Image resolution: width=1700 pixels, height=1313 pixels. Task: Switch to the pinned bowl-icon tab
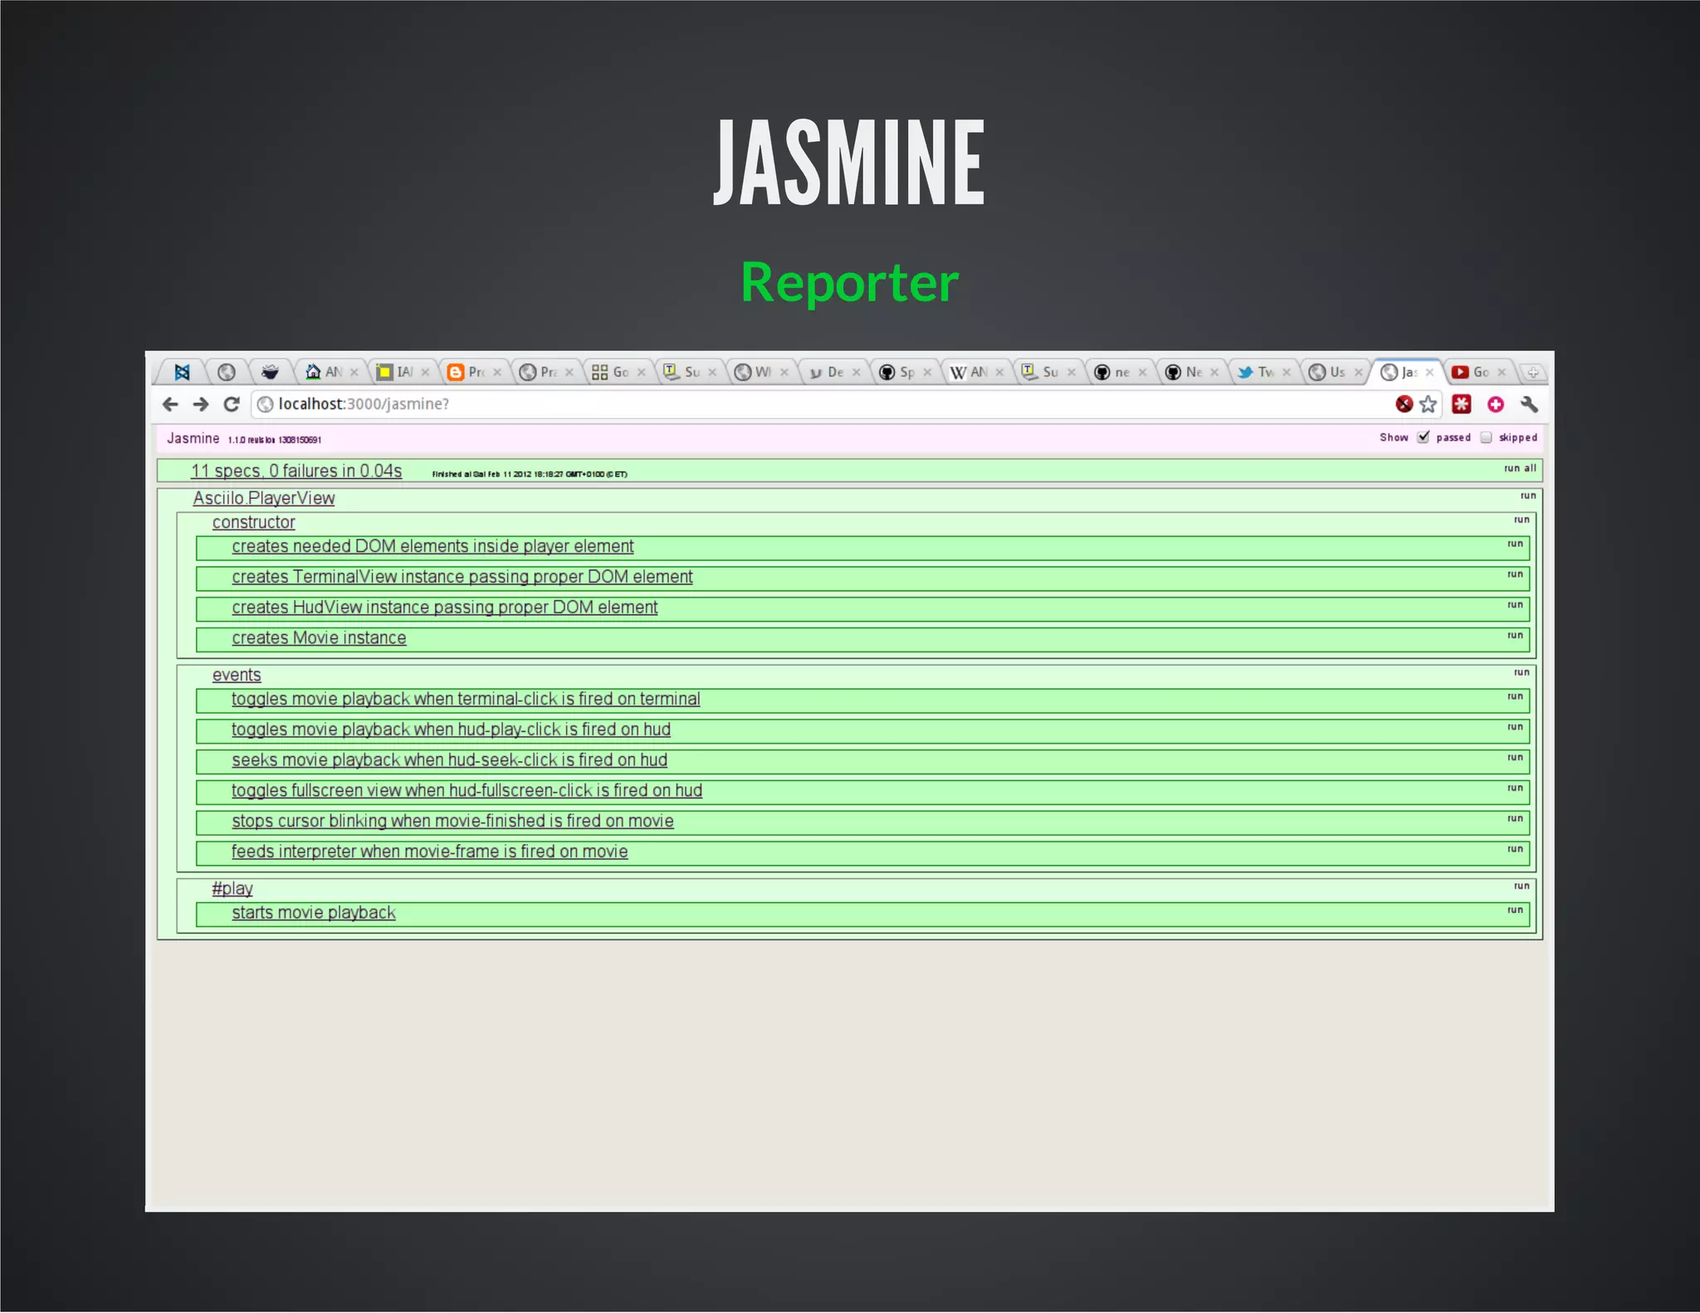tap(270, 372)
